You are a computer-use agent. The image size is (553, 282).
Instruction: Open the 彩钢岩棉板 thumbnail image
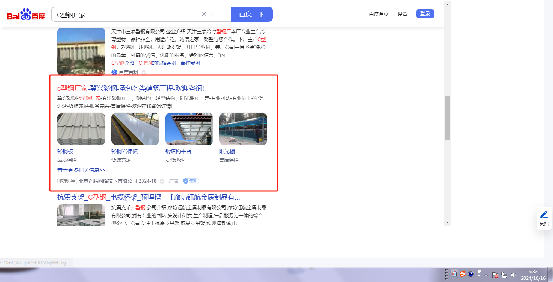(x=135, y=129)
